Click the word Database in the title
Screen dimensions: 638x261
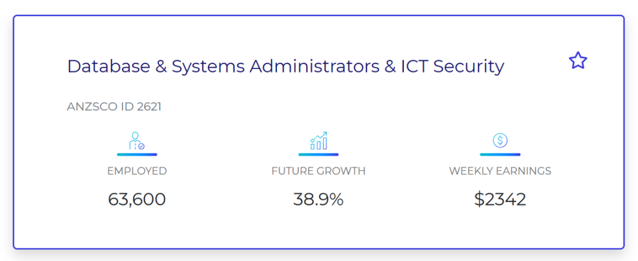(109, 66)
